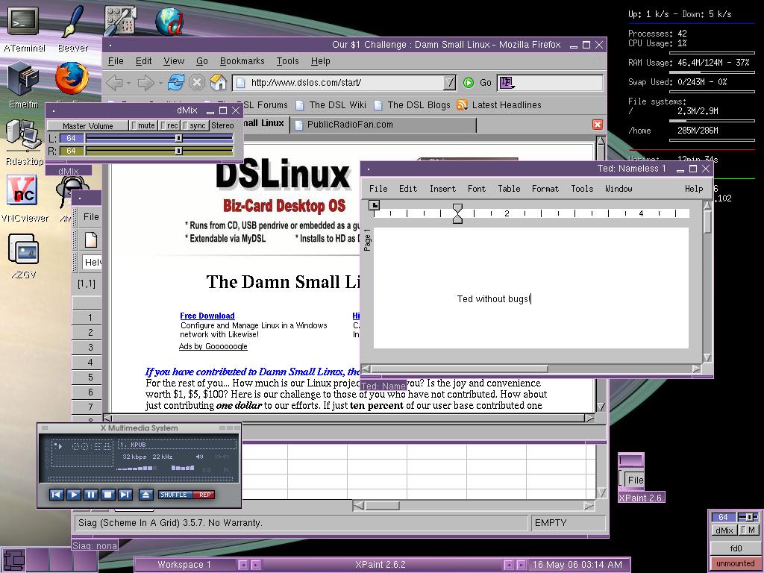Click the fd0 button in the dock
The width and height of the screenshot is (764, 573).
735,548
